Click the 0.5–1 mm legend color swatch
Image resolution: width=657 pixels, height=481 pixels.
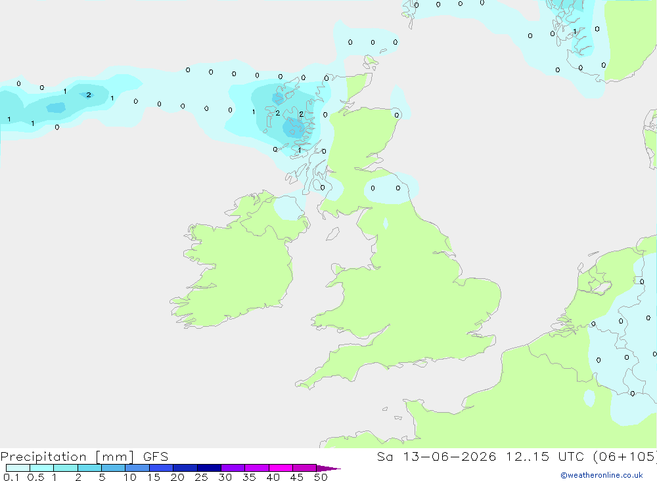(42, 468)
